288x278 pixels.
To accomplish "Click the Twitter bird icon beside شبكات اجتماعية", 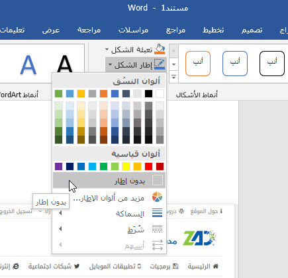I will click(x=77, y=266).
